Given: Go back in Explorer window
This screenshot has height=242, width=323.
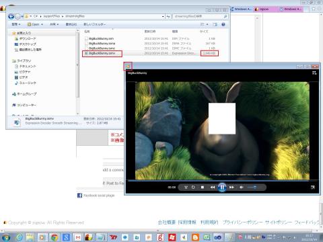Looking at the screenshot, I should point(11,16).
